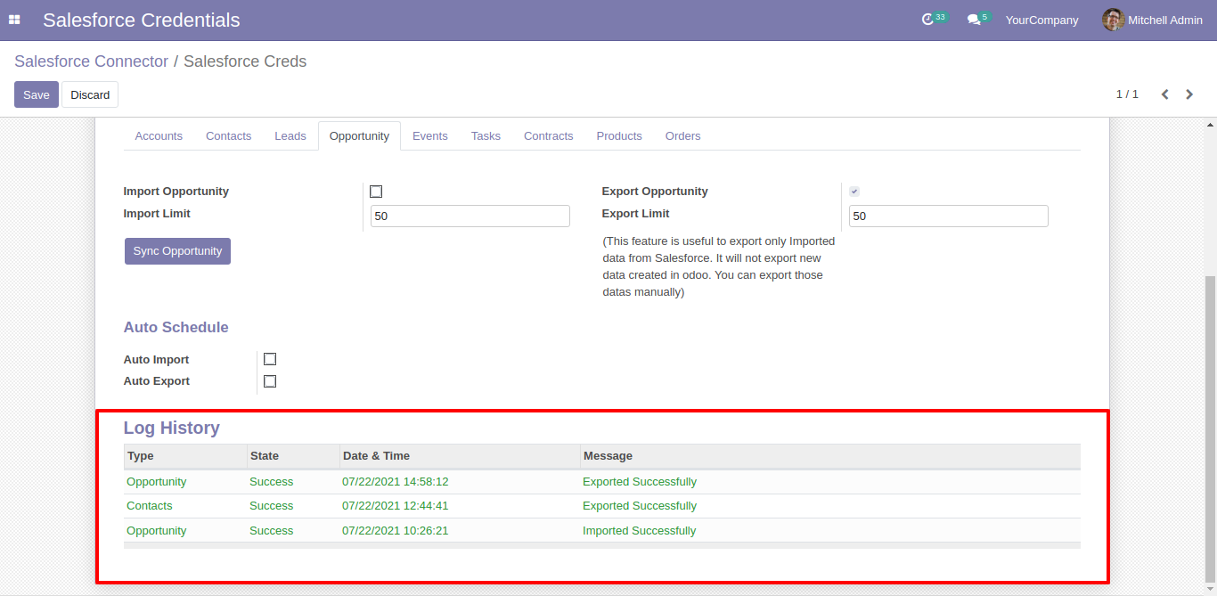Click the Log History heading
The height and width of the screenshot is (596, 1217).
(x=172, y=429)
